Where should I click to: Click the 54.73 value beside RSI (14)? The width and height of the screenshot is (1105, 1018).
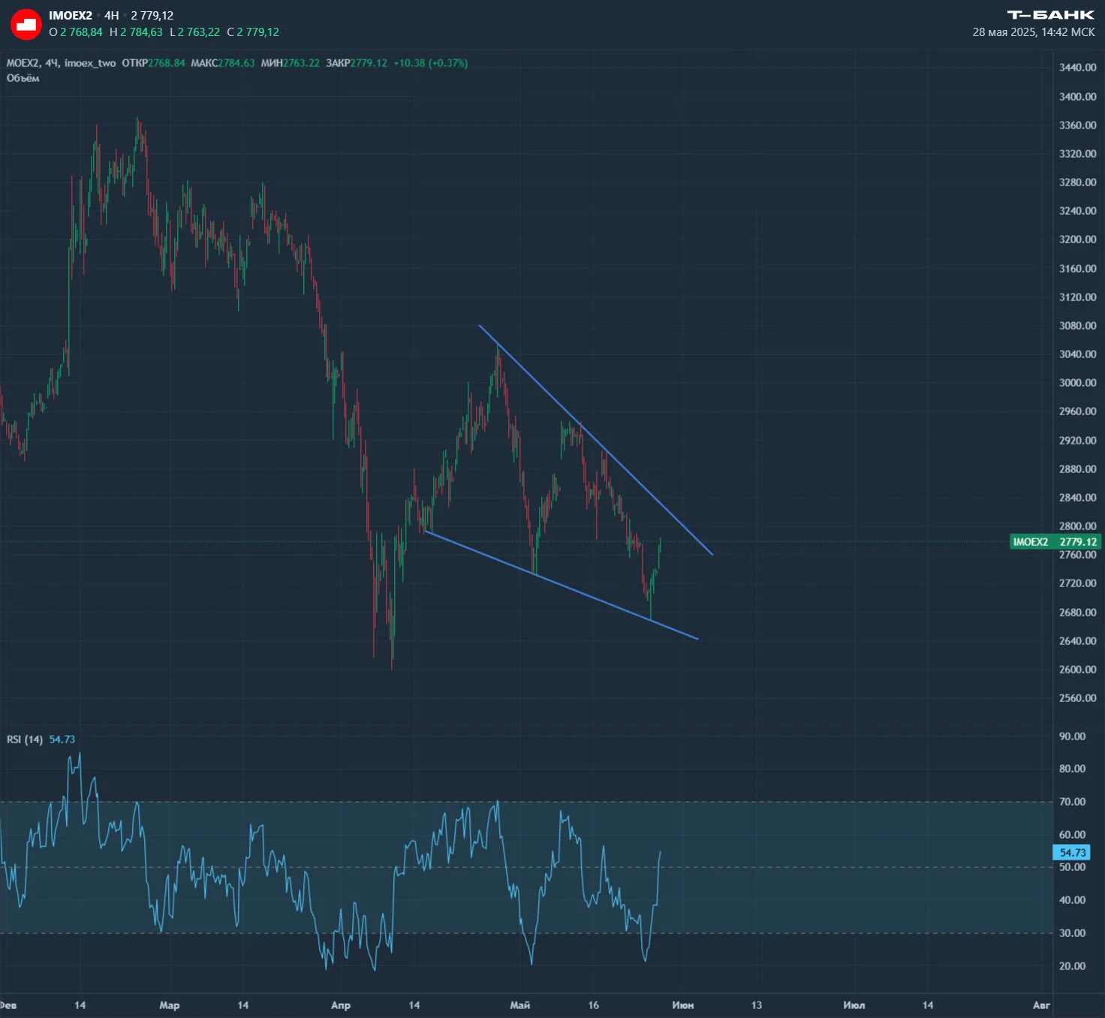(x=62, y=739)
